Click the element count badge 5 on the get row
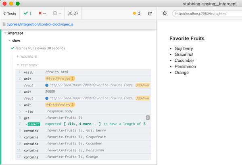The image size is (242, 165). (x=148, y=117)
